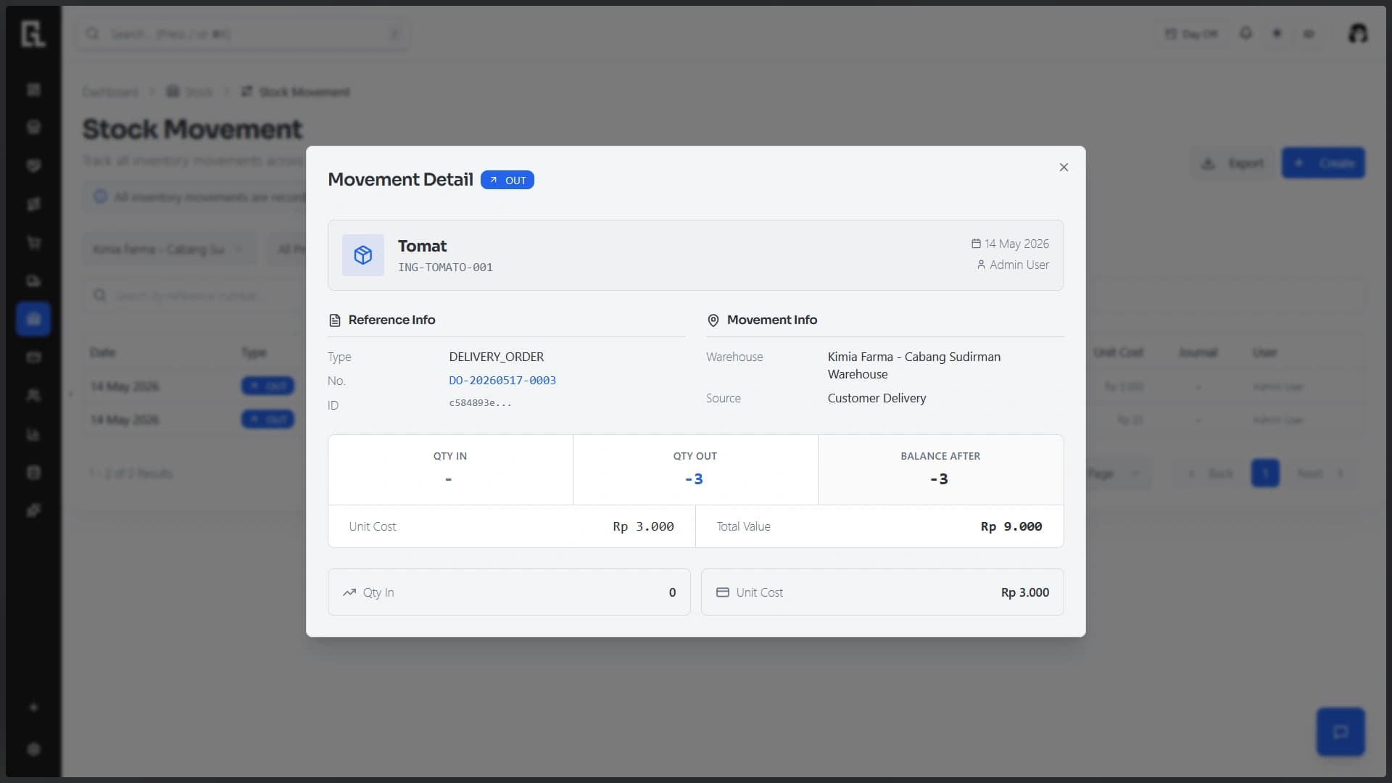1392x783 pixels.
Task: Click the Tomat product name
Action: click(423, 246)
